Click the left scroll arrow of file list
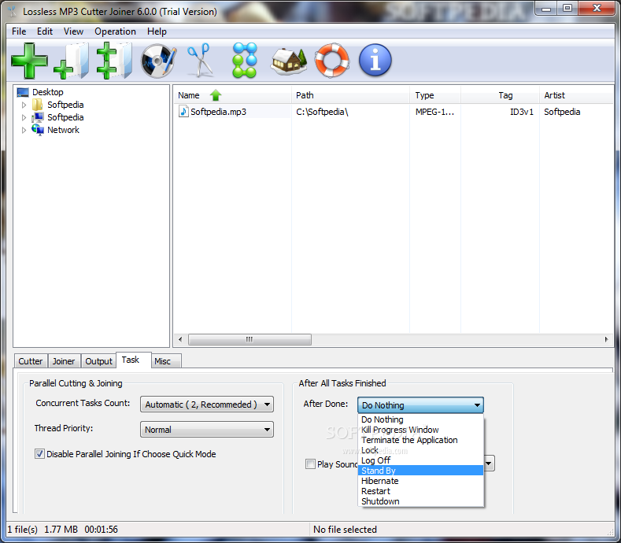This screenshot has width=621, height=543. point(180,339)
